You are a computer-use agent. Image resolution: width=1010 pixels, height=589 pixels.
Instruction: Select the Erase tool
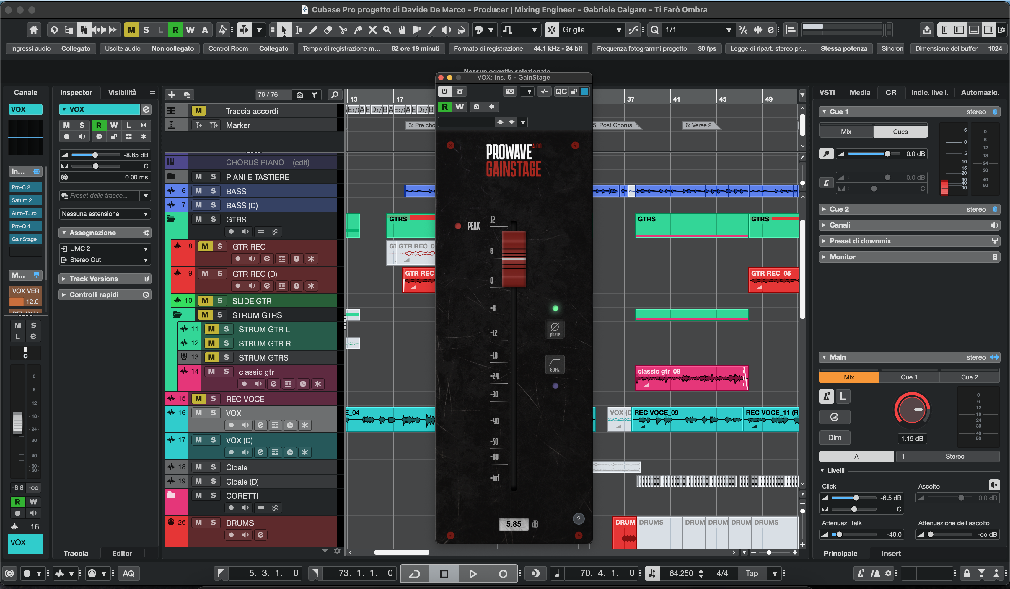(328, 30)
